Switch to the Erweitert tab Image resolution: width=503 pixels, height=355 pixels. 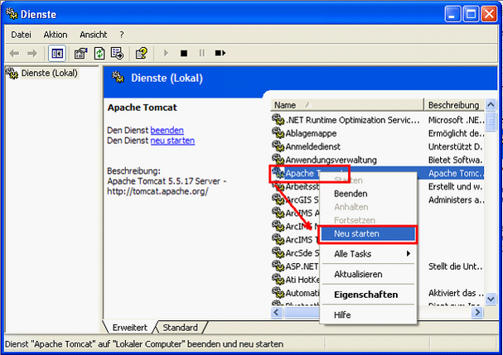(x=129, y=328)
